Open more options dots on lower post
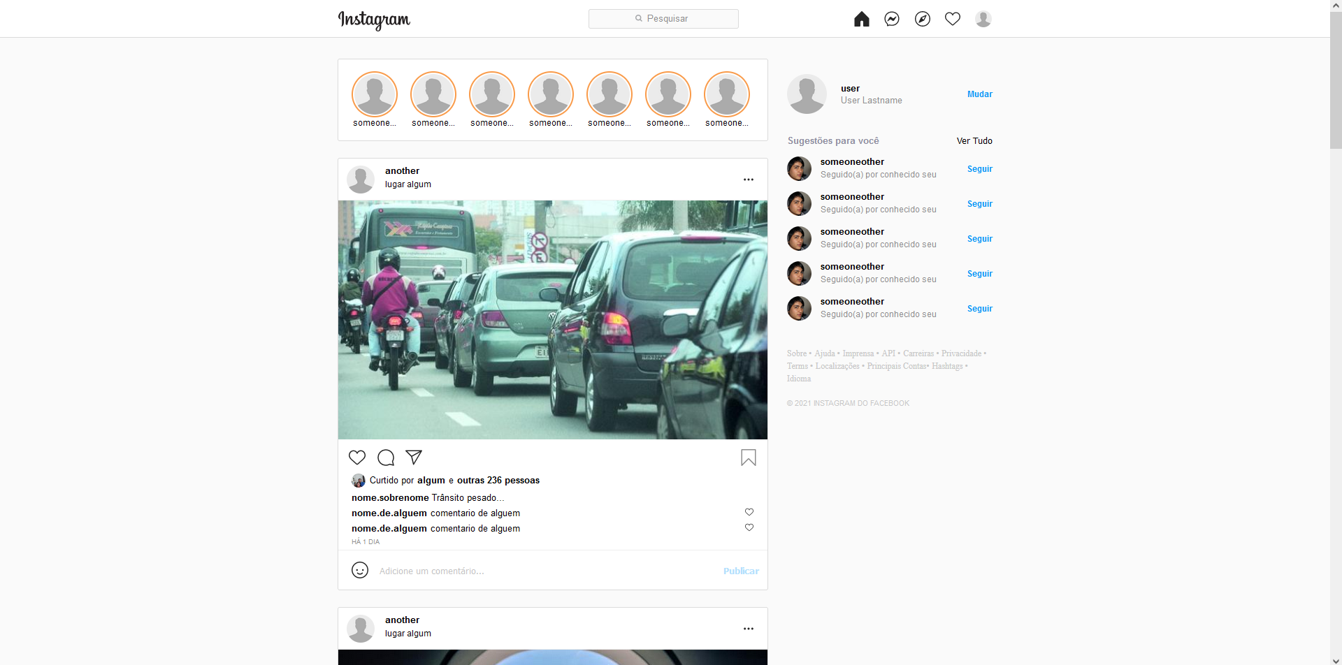 [749, 629]
